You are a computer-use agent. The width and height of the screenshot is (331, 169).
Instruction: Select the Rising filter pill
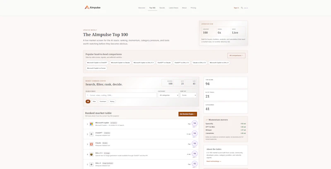(x=112, y=101)
